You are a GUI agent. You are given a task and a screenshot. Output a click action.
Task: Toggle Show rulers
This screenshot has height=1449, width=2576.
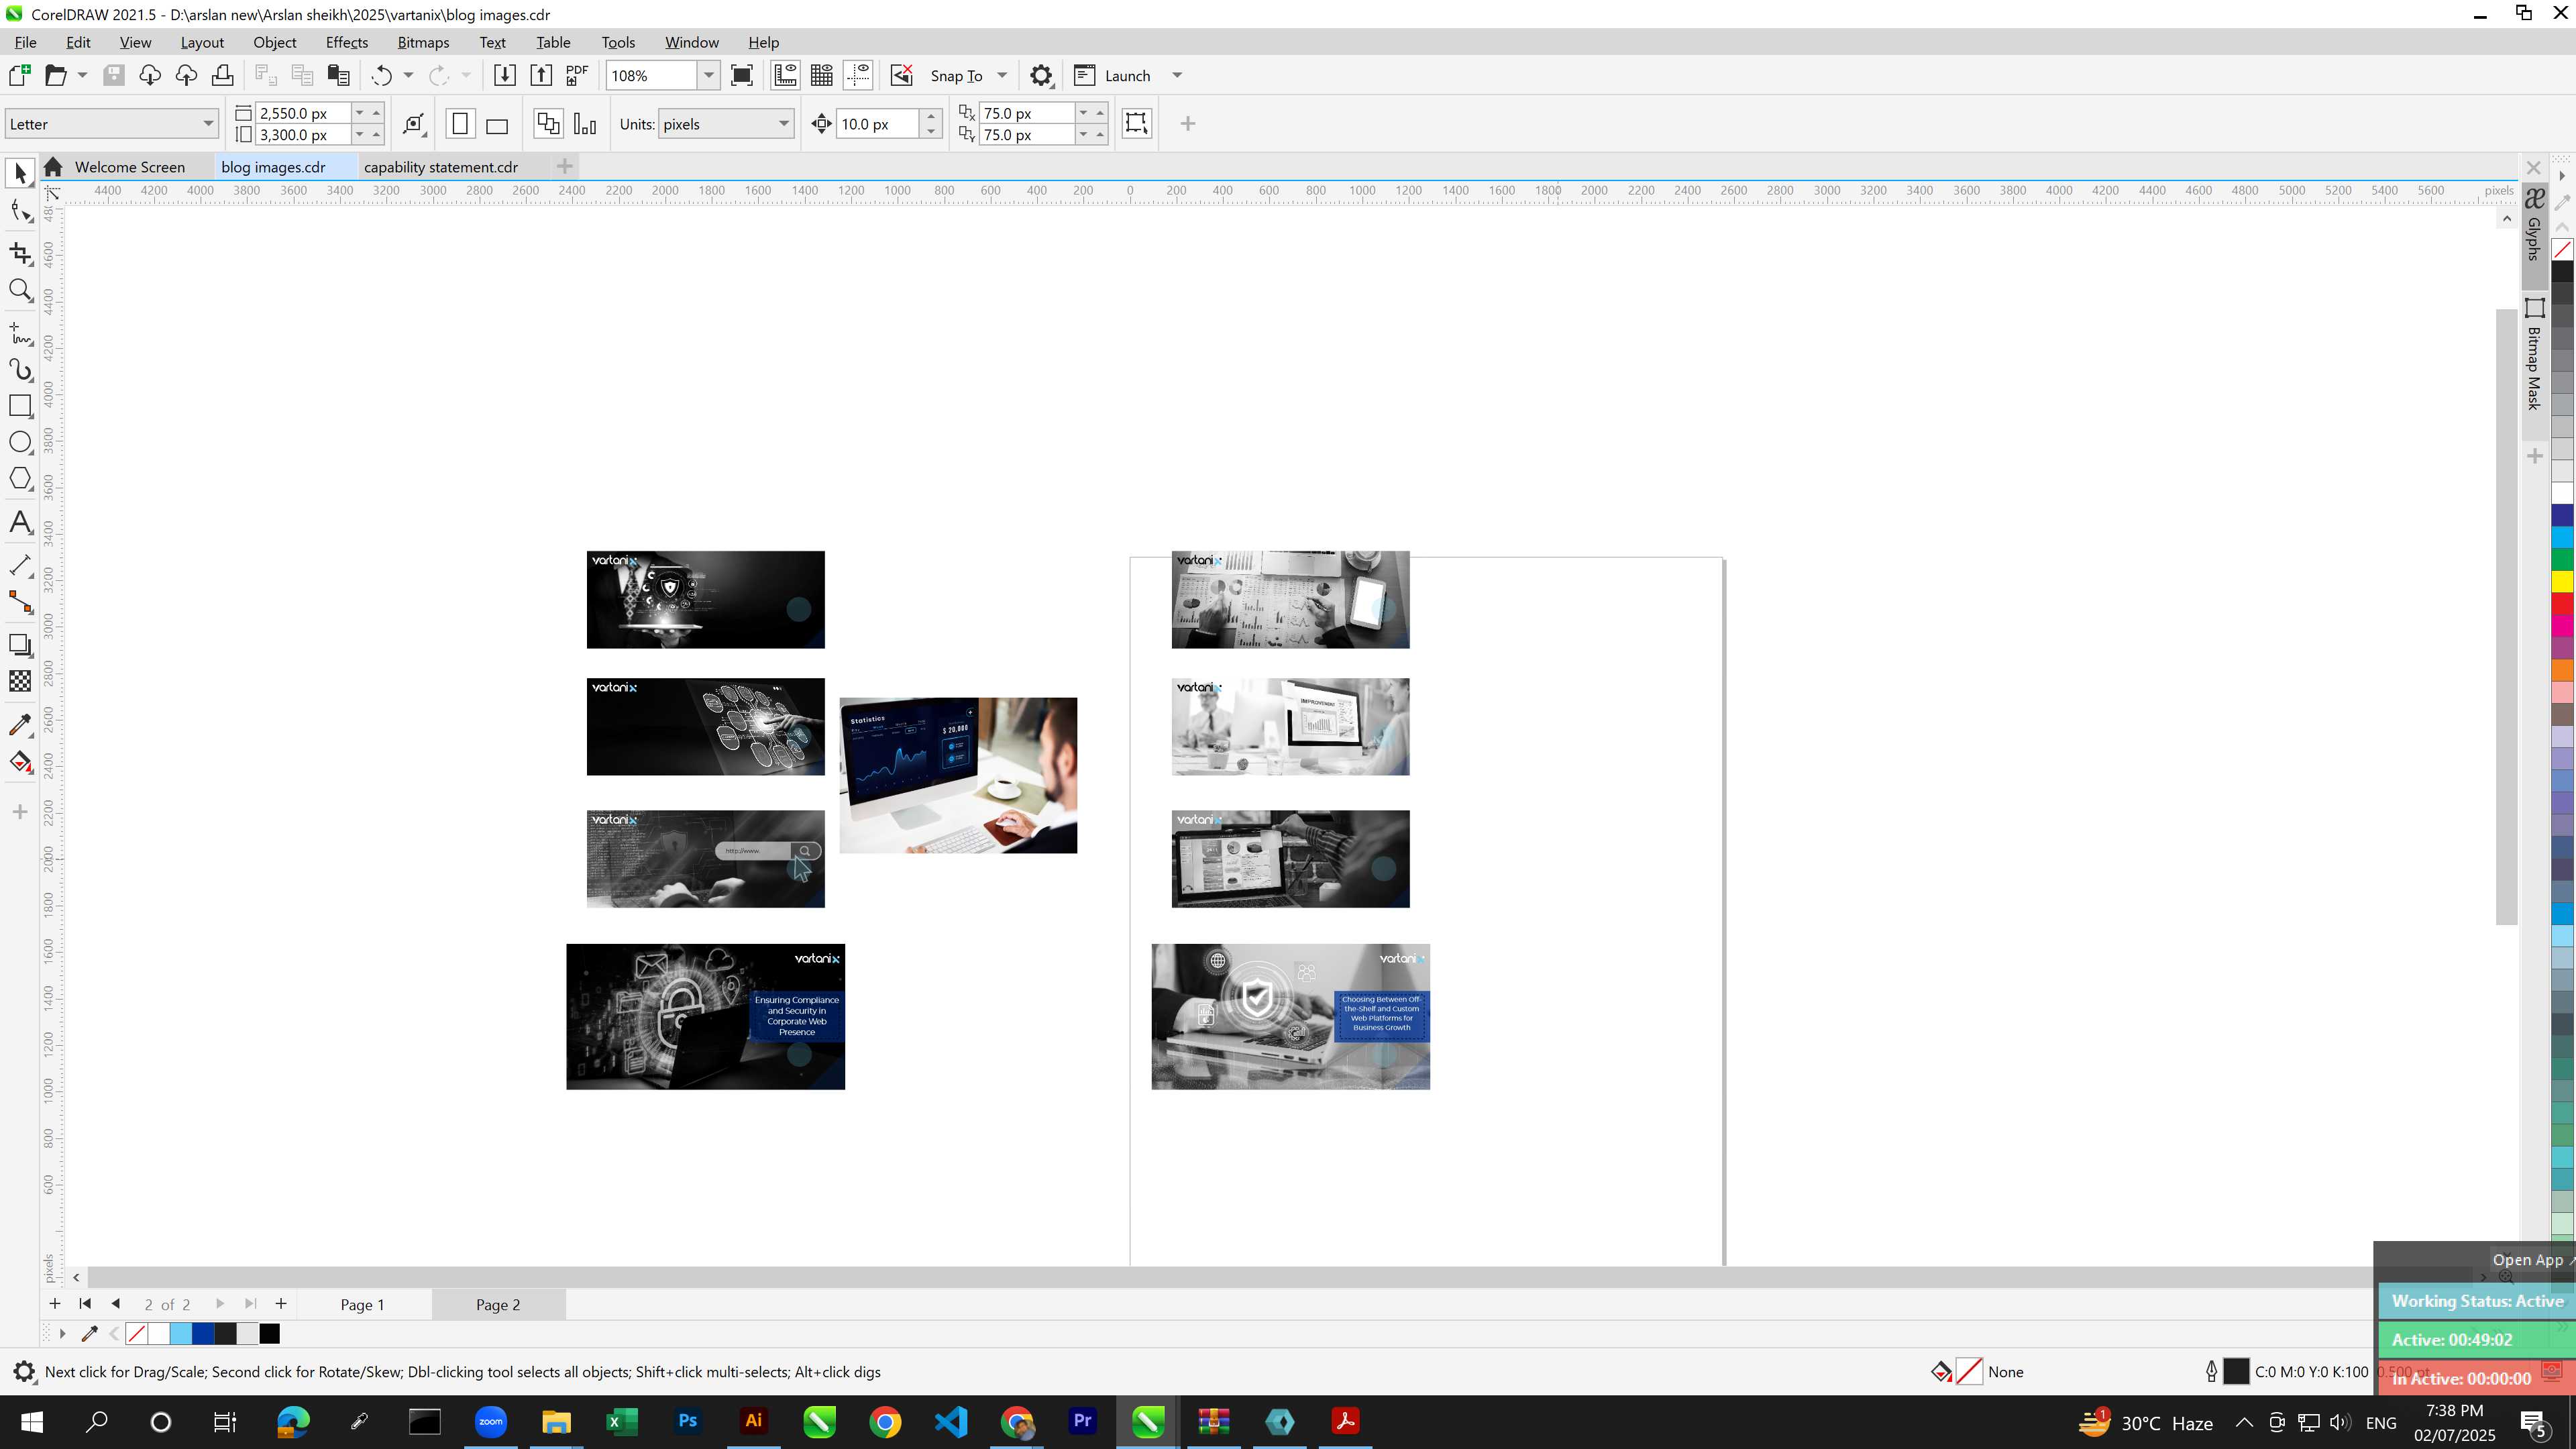click(786, 75)
